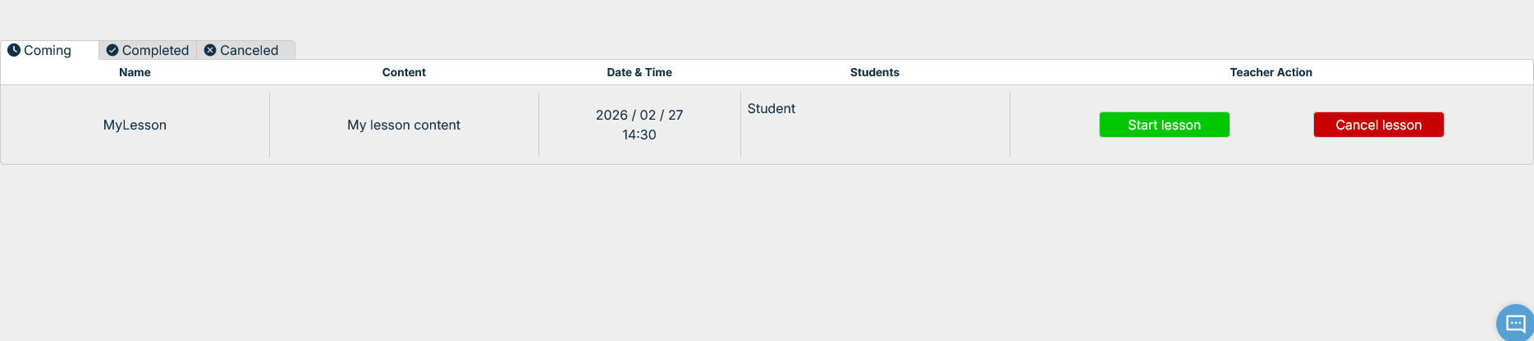1534x341 pixels.
Task: Open the chat widget bubble icon
Action: 1515,323
